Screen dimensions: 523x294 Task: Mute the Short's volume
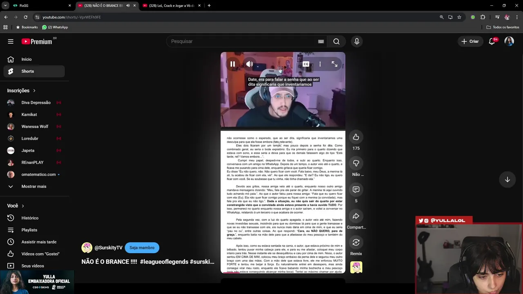(250, 64)
